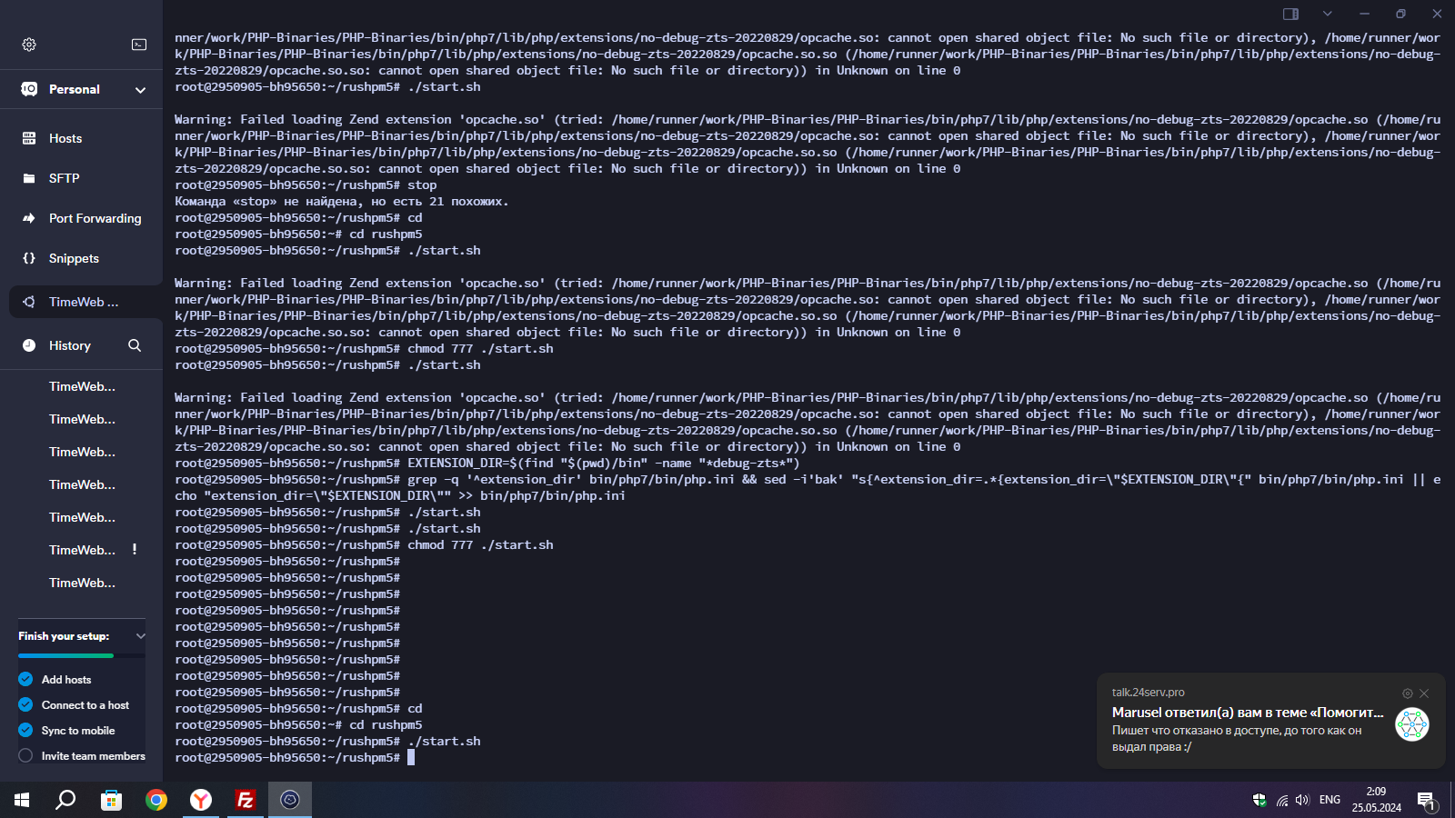Image resolution: width=1455 pixels, height=818 pixels.
Task: Go to the Hosts section
Action: tap(65, 138)
